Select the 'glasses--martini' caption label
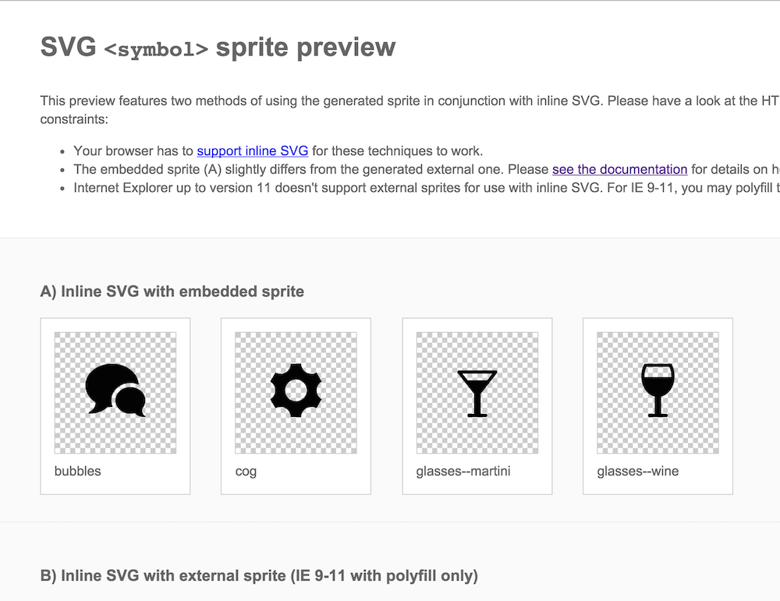This screenshot has height=601, width=780. coord(463,471)
